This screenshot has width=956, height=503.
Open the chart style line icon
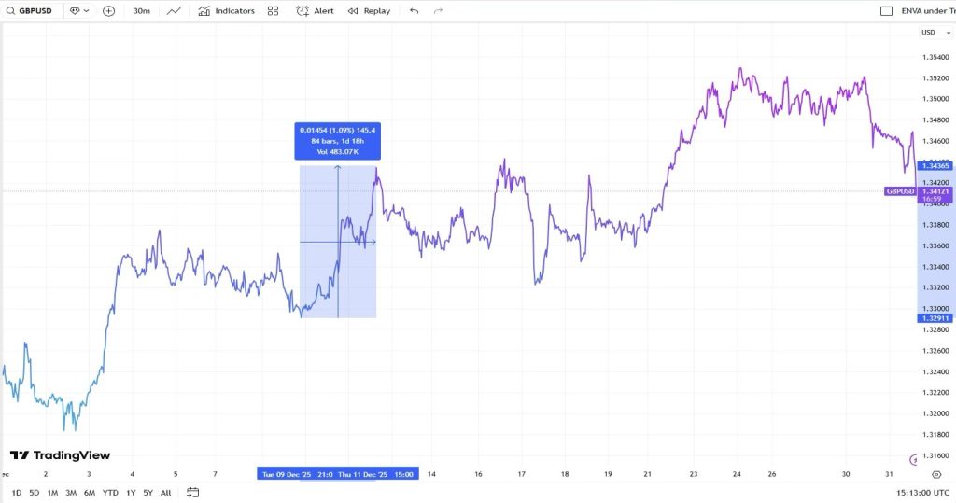pos(174,11)
